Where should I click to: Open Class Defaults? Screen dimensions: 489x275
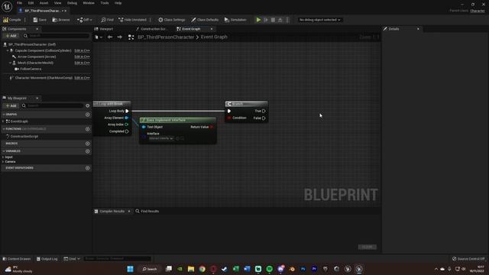point(205,20)
